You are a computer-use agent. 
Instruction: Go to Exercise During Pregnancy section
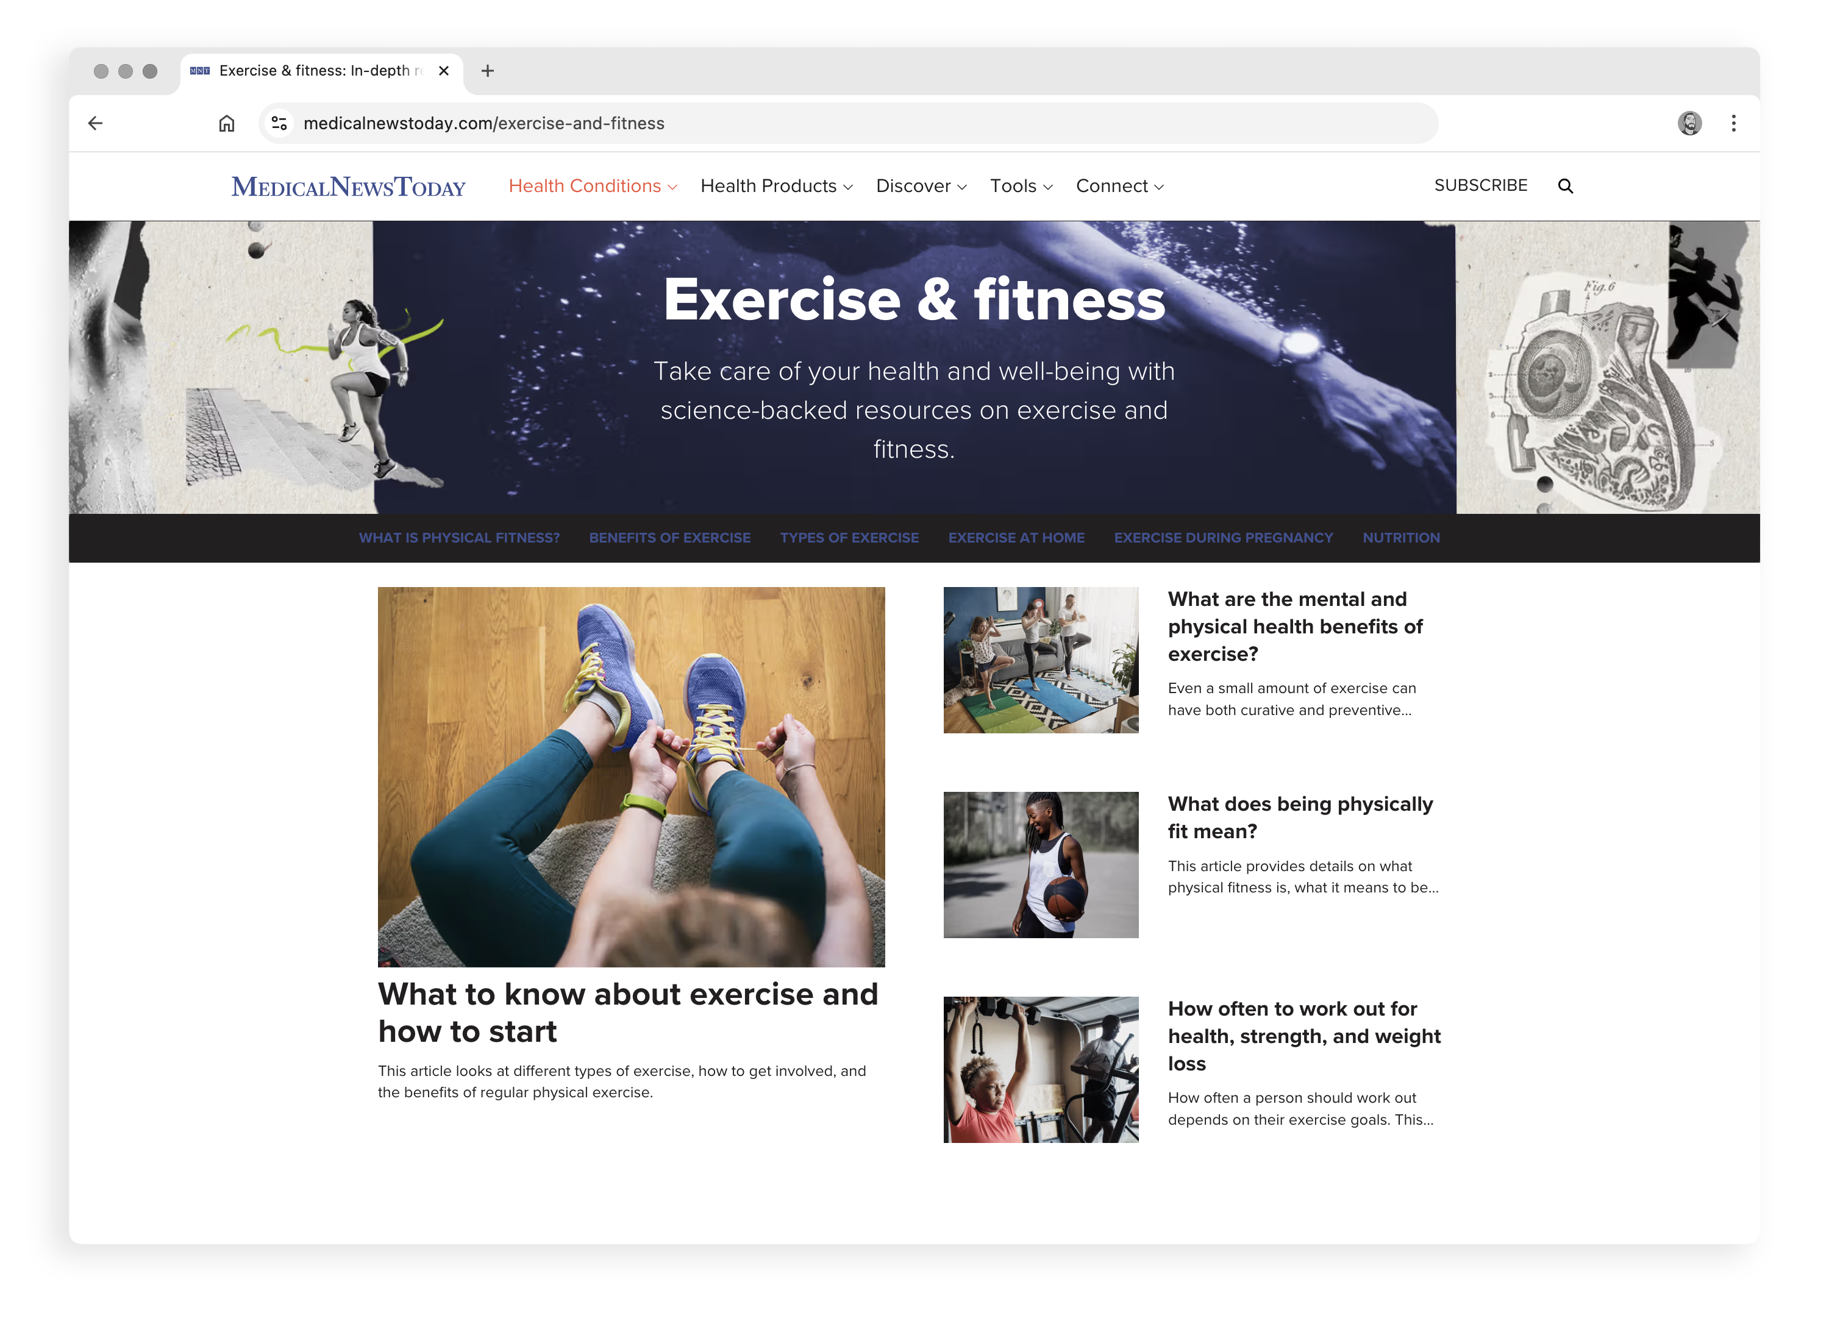(x=1223, y=538)
